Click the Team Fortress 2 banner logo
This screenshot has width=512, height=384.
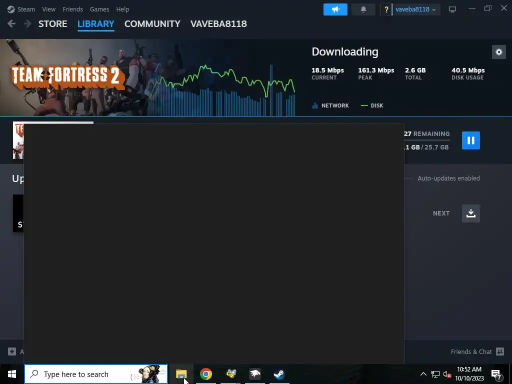[68, 76]
